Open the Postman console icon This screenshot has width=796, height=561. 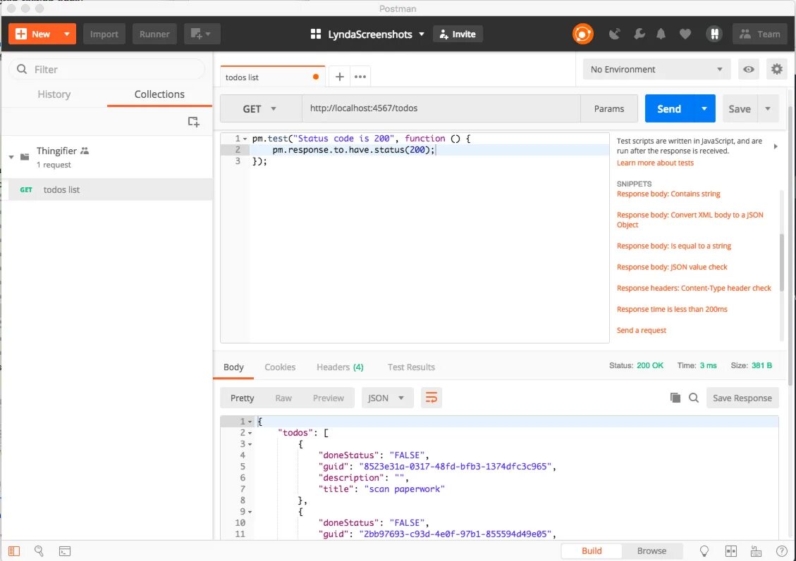(x=64, y=551)
